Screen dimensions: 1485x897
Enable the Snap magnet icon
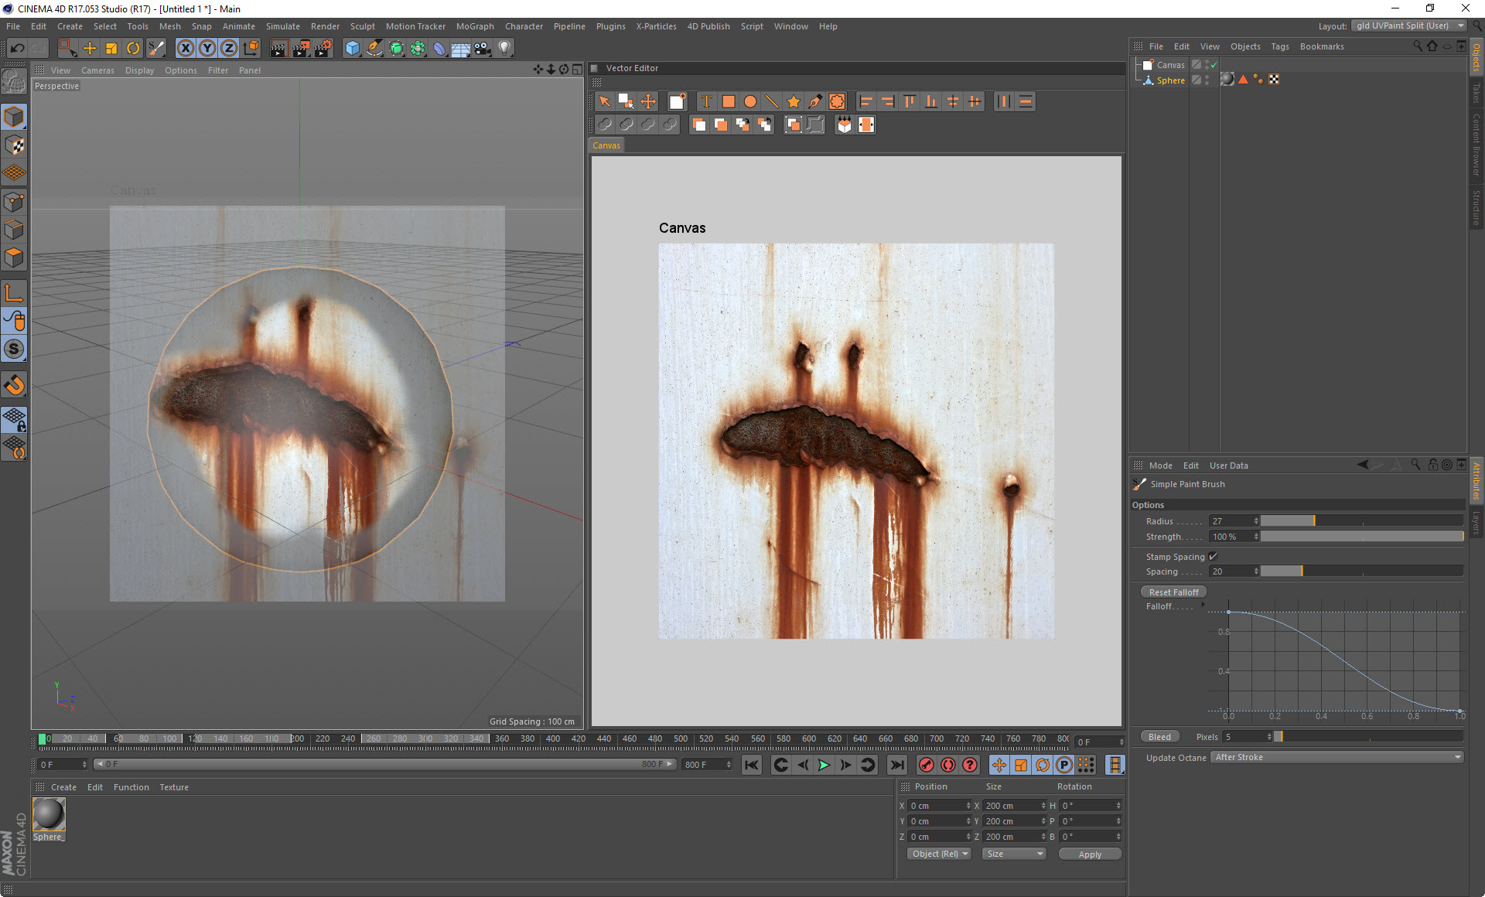point(14,384)
